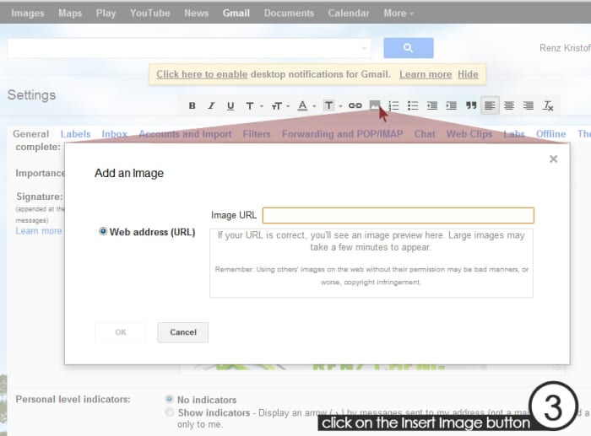Open the font family T menu
This screenshot has width=591, height=436.
coord(250,106)
